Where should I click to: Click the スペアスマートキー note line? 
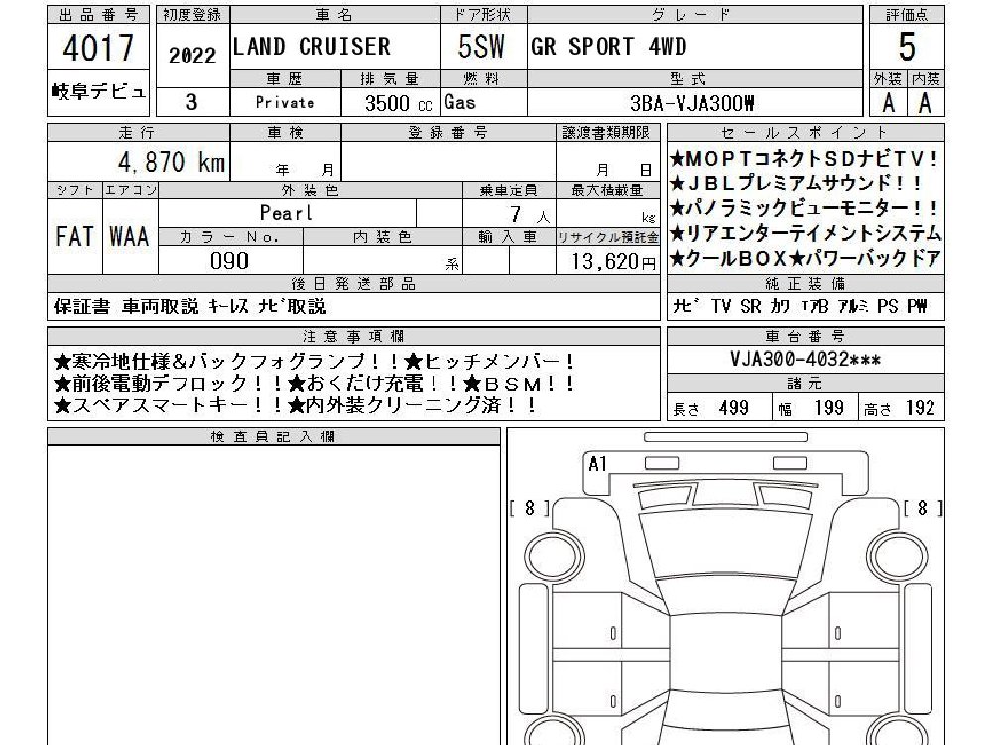(295, 405)
